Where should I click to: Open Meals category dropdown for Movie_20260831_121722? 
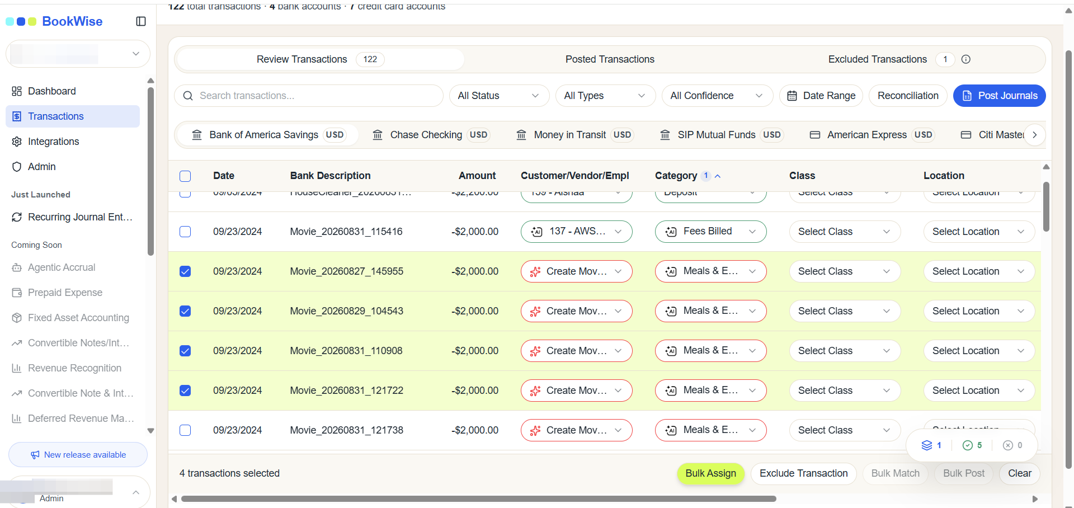pyautogui.click(x=710, y=391)
